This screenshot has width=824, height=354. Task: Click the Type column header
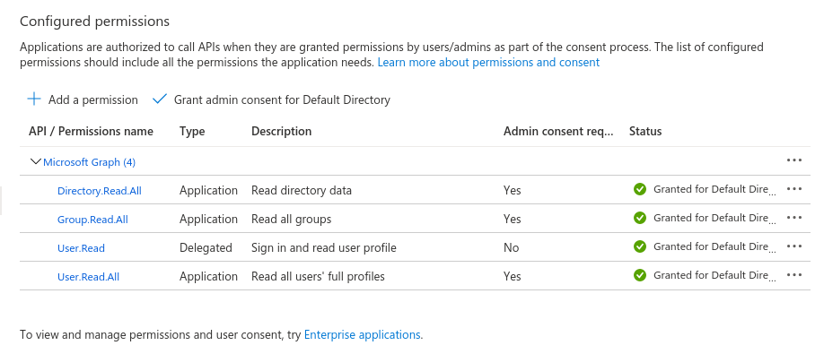192,131
